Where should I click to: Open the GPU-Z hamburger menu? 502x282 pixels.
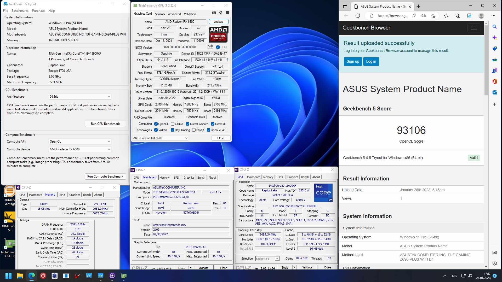pyautogui.click(x=228, y=13)
